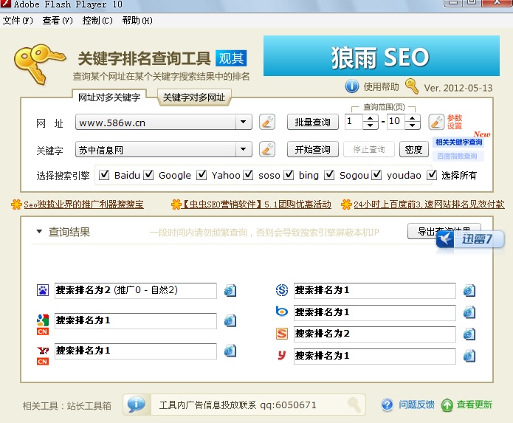Open youdao result in browser icon
Image resolution: width=513 pixels, height=423 pixels.
click(x=469, y=357)
